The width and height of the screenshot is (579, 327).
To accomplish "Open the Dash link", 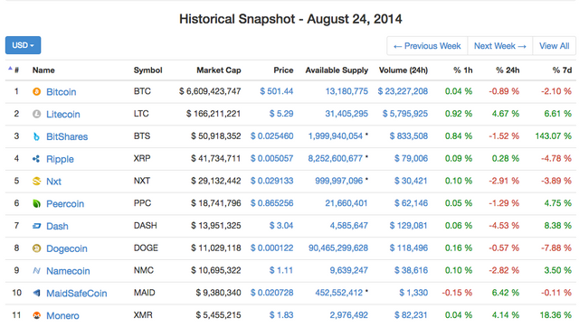I will pyautogui.click(x=57, y=226).
